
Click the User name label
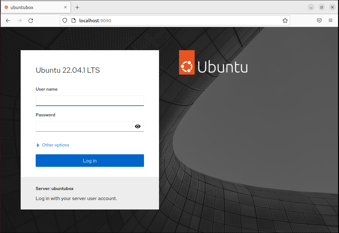click(x=46, y=89)
